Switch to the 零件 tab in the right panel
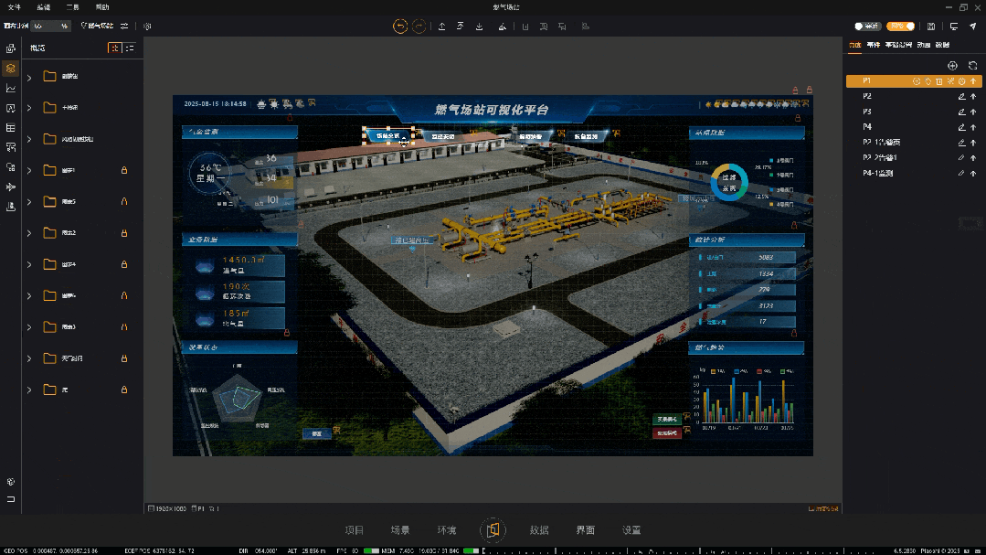The image size is (986, 555). [x=873, y=45]
